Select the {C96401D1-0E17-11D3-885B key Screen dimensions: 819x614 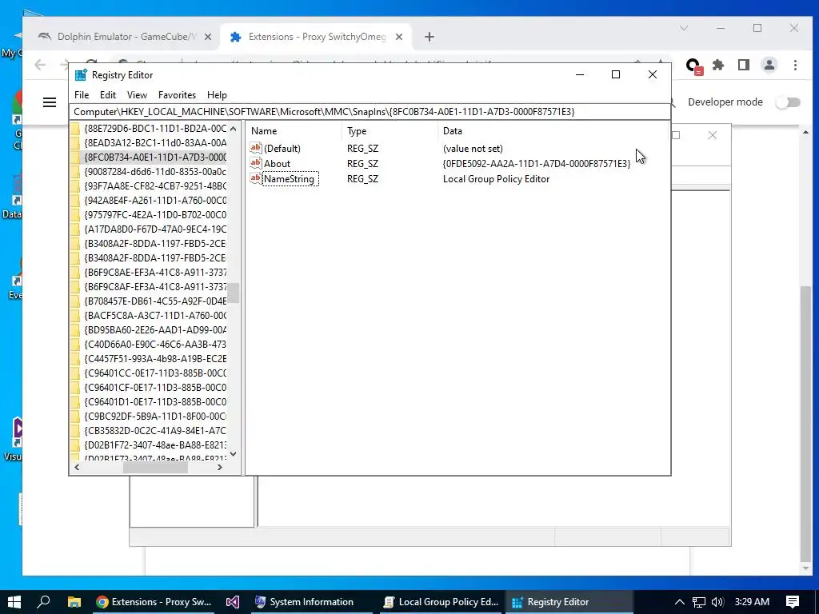point(155,402)
